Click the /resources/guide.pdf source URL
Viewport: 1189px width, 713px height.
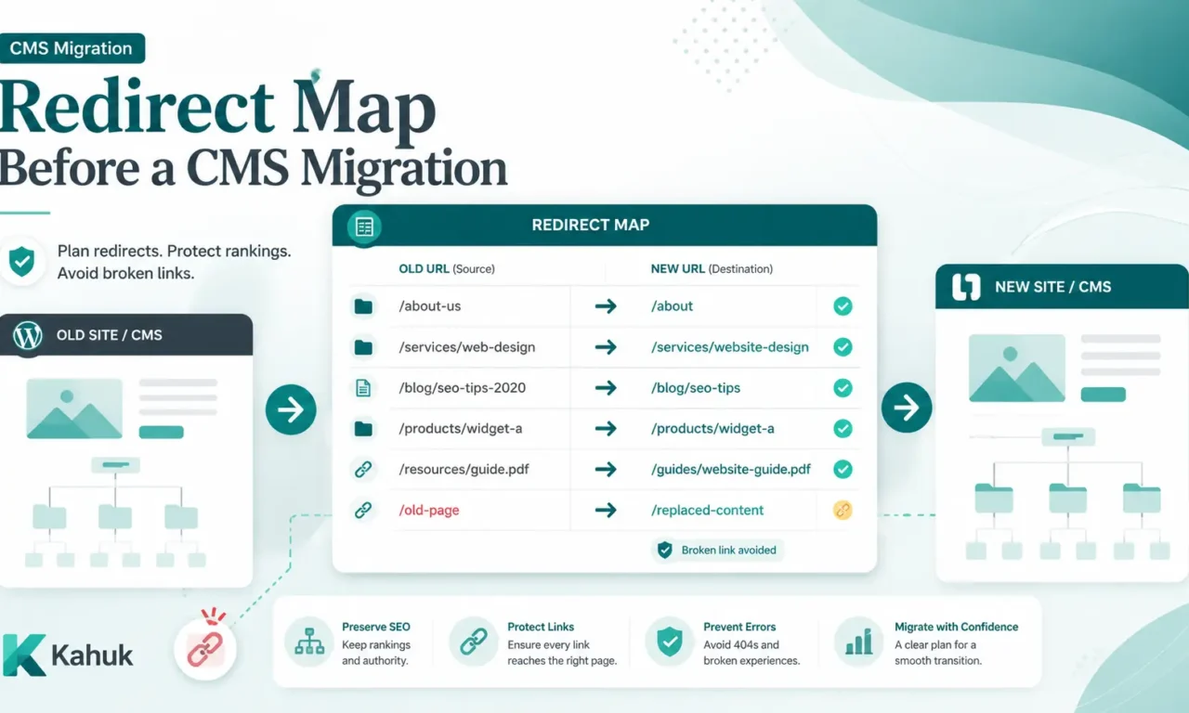464,470
